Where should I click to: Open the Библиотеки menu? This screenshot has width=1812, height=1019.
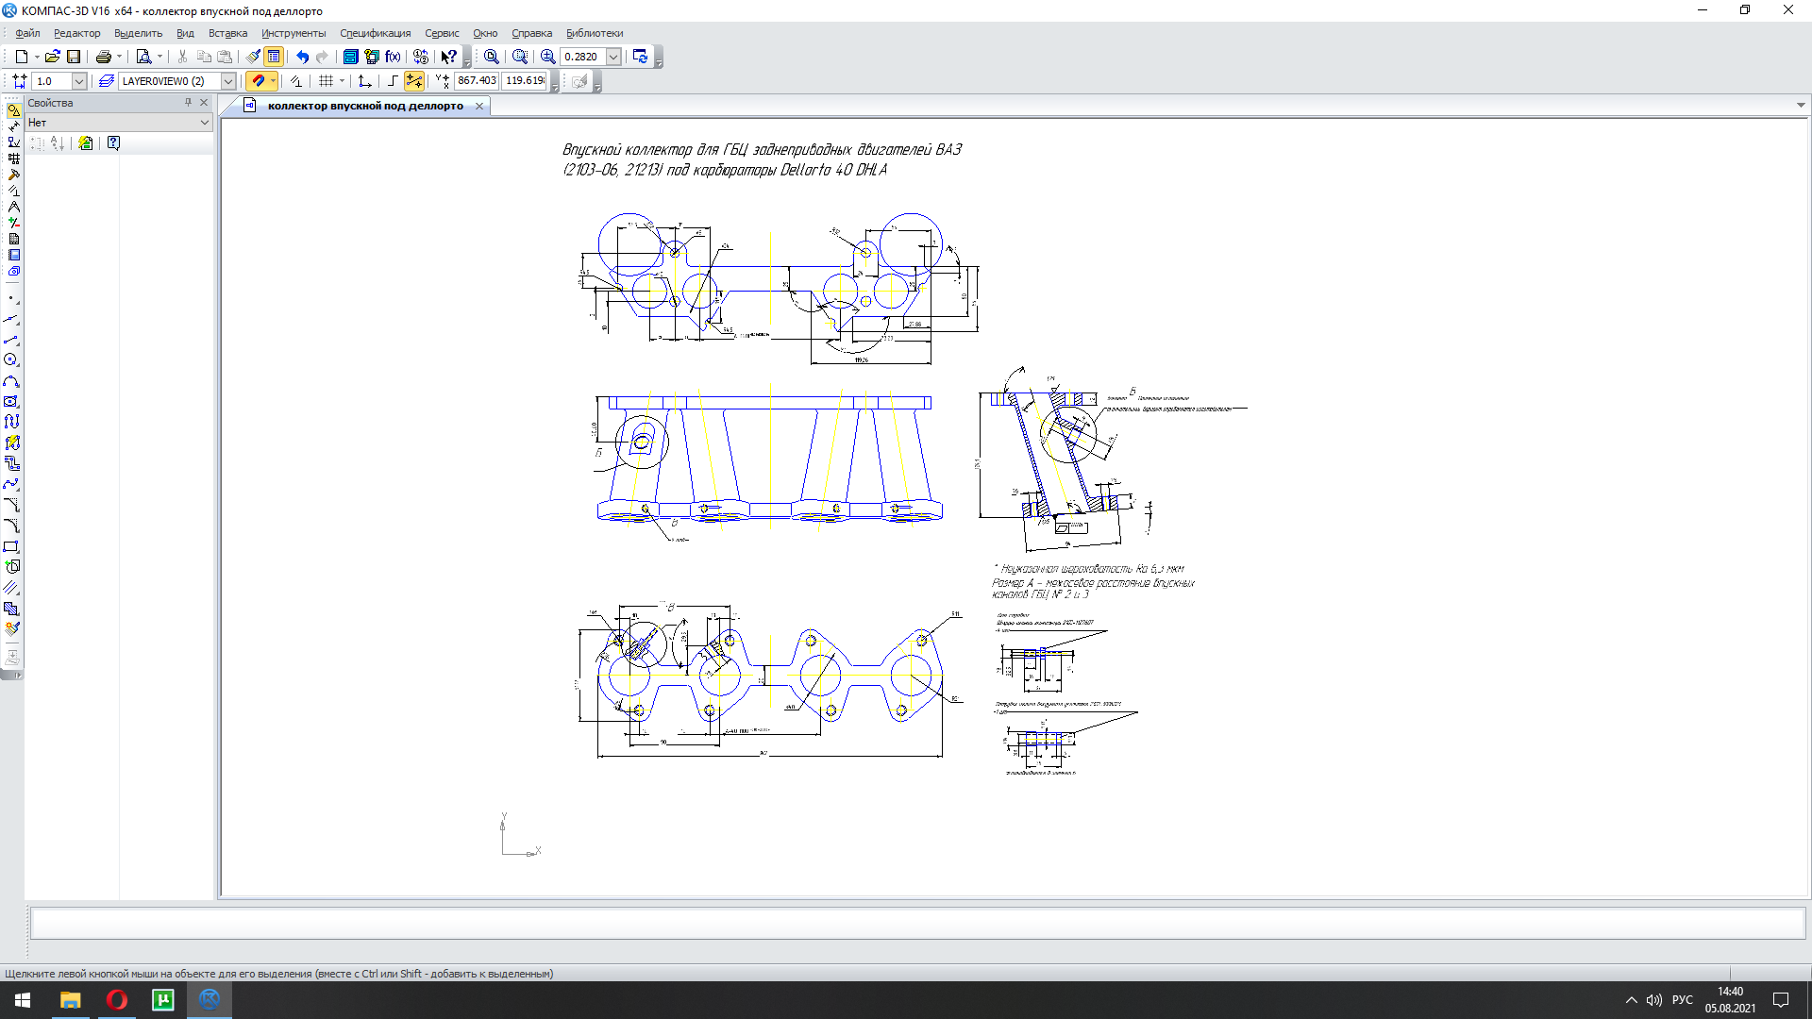click(595, 33)
